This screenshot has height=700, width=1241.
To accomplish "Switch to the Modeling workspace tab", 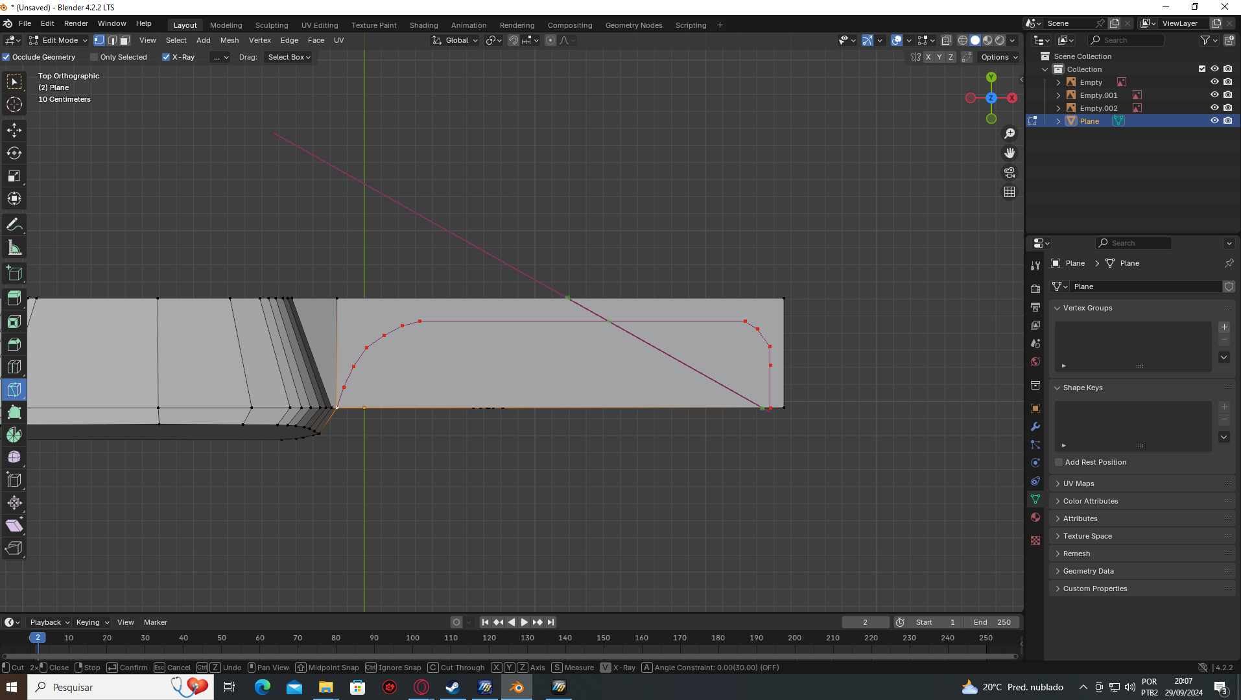I will pyautogui.click(x=226, y=25).
